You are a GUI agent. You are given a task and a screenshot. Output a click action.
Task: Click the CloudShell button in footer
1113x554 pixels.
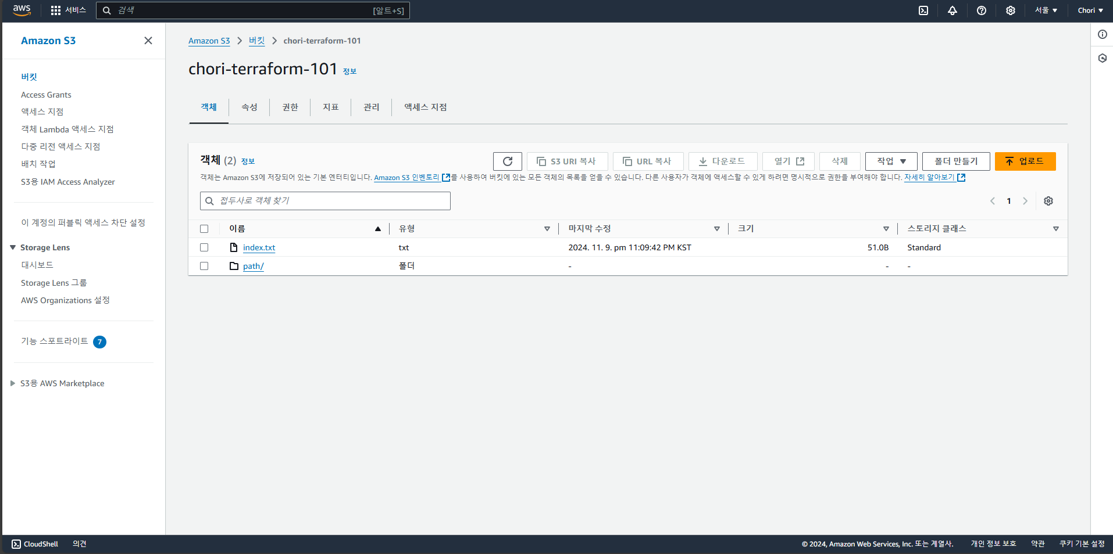pyautogui.click(x=35, y=544)
